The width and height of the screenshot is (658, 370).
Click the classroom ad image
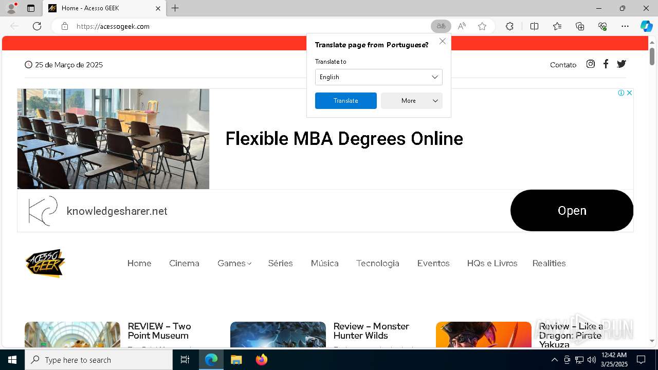[113, 139]
